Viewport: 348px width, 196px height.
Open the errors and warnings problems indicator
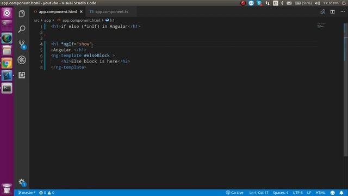pyautogui.click(x=47, y=193)
